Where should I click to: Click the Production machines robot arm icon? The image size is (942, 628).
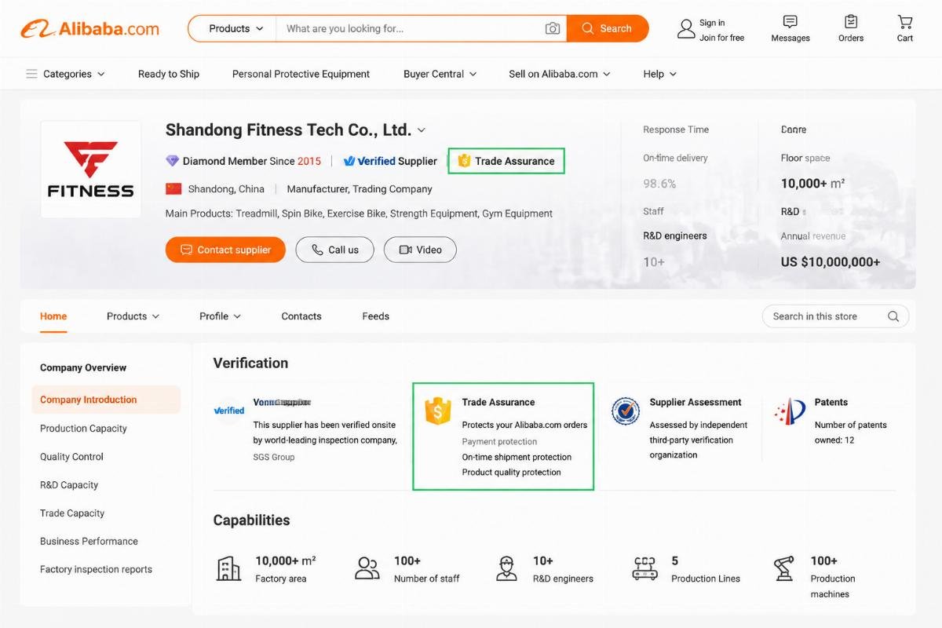pos(784,568)
